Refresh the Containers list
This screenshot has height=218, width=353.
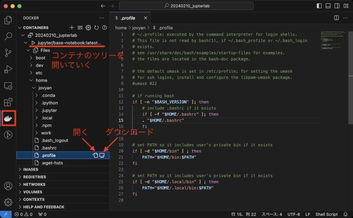tap(97, 28)
